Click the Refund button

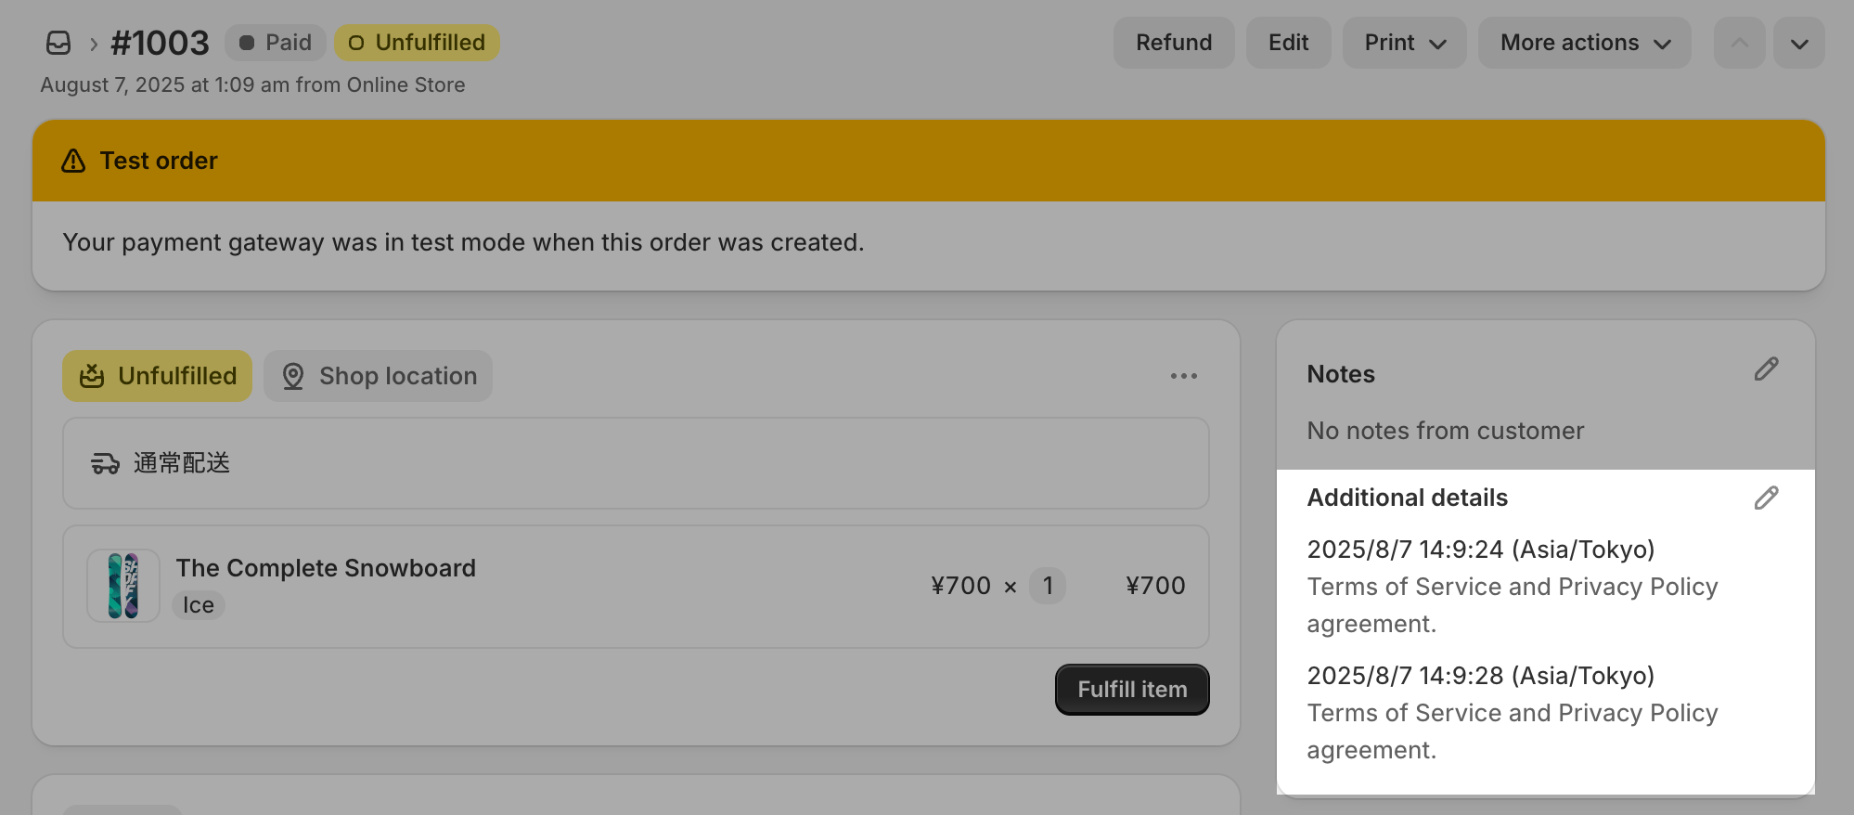(x=1174, y=43)
